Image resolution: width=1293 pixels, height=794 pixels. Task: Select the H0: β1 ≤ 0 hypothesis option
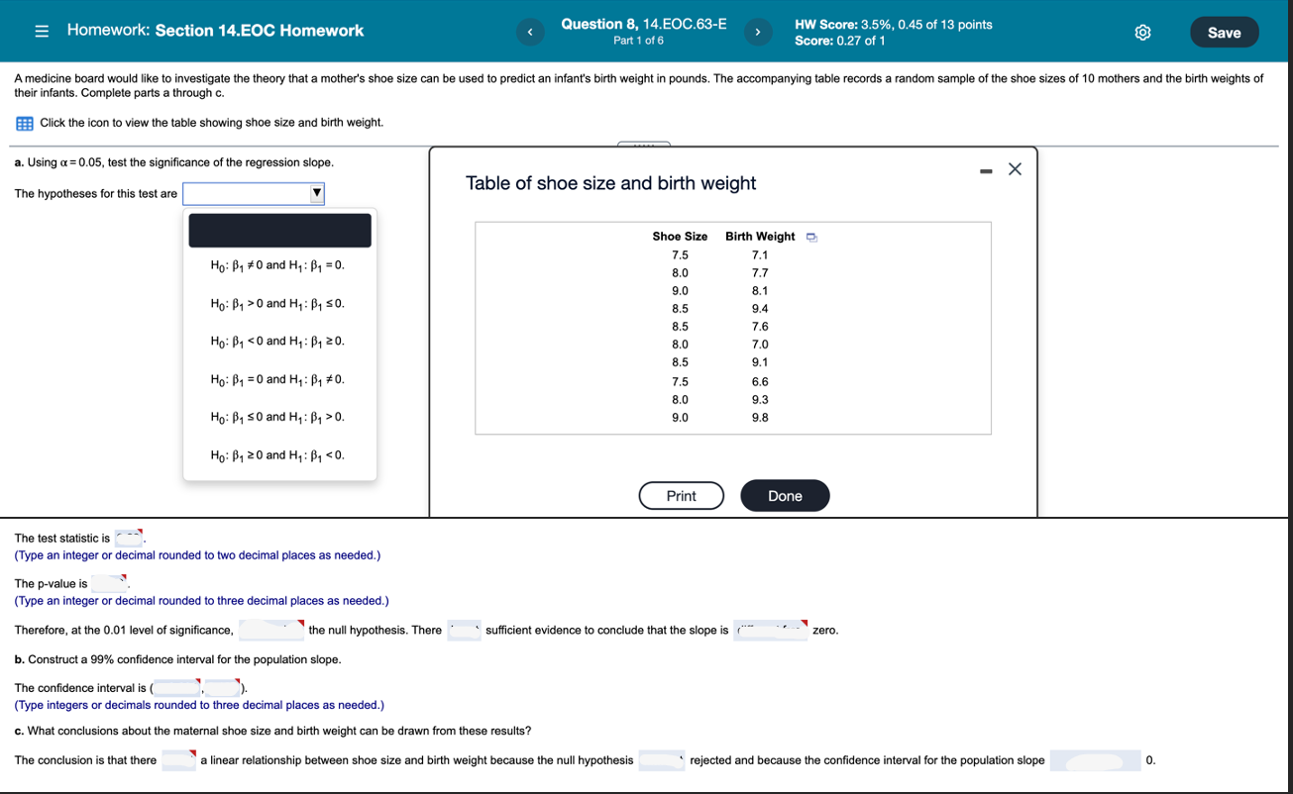point(278,417)
